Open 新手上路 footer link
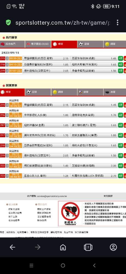This screenshot has width=126, height=274. [x=13, y=217]
